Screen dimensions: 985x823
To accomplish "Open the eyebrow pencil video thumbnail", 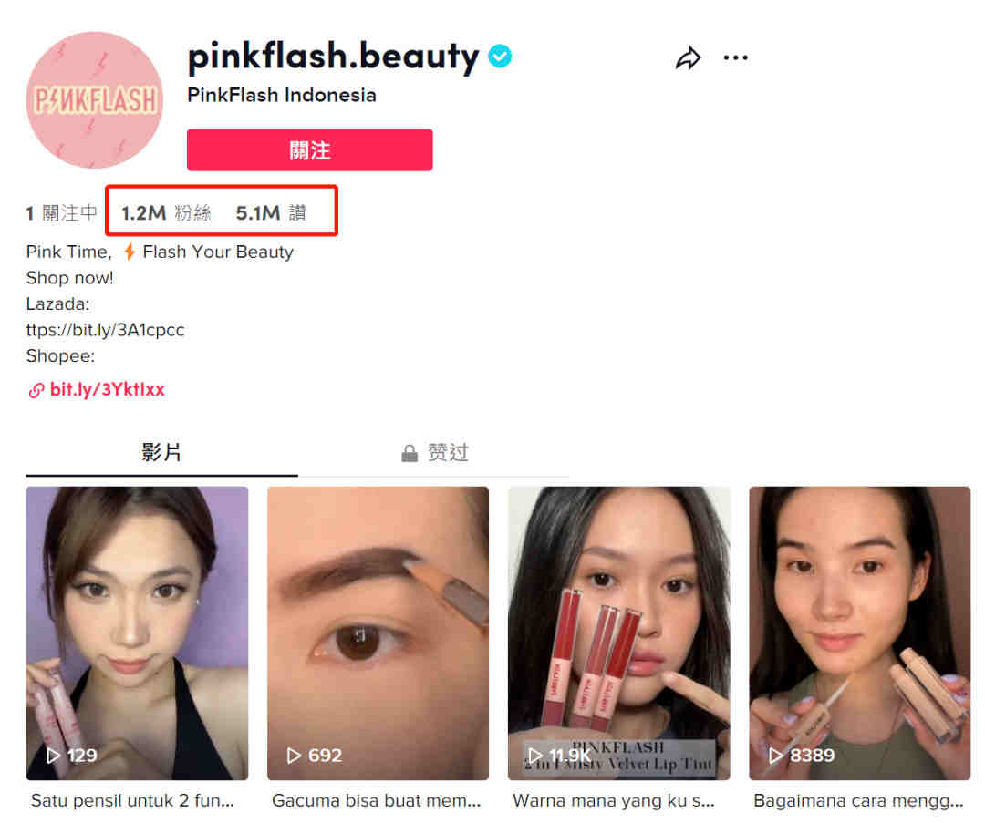I will tap(378, 633).
